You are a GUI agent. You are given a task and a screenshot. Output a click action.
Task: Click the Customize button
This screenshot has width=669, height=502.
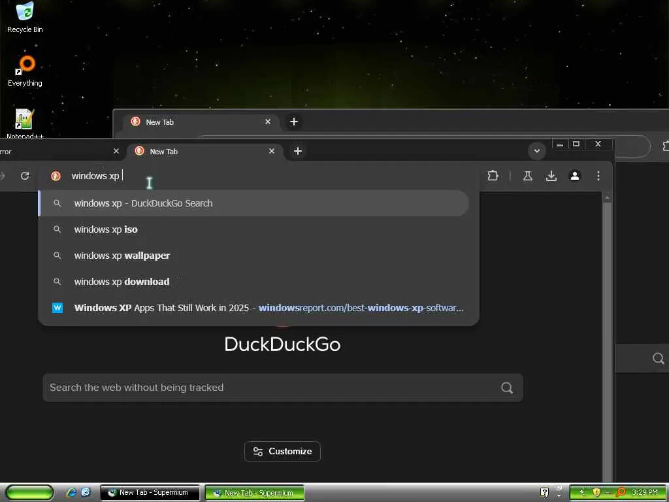[x=282, y=451]
